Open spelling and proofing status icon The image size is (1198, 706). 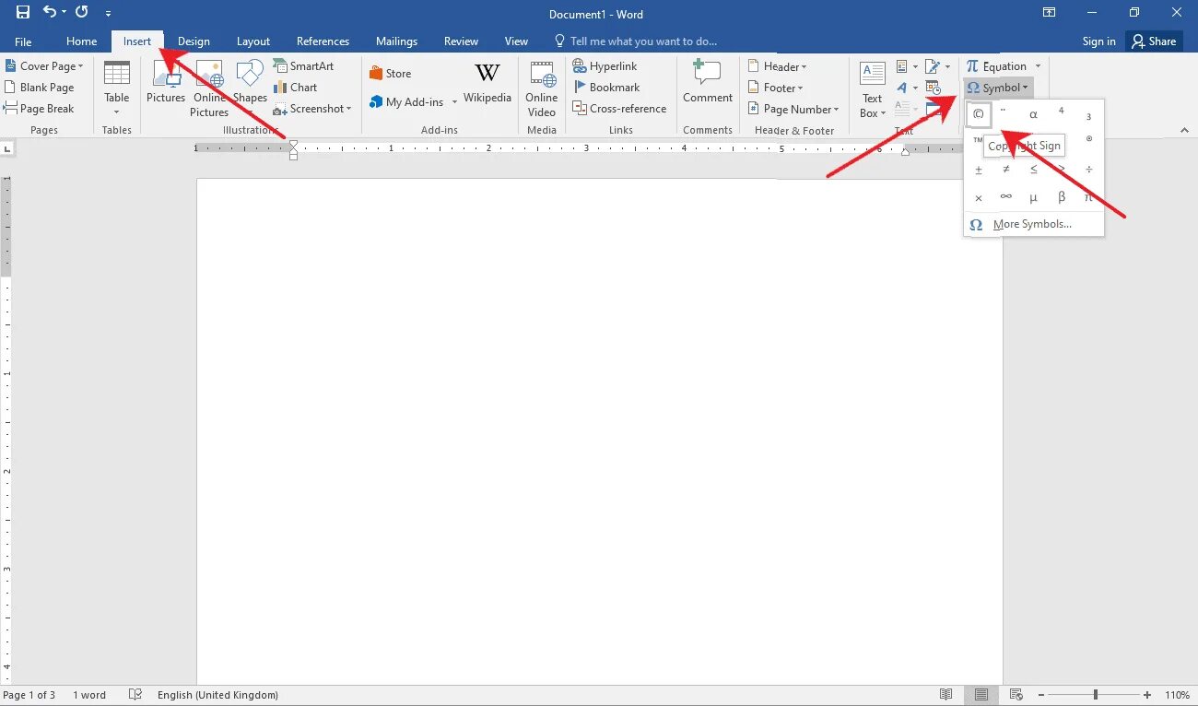point(135,695)
